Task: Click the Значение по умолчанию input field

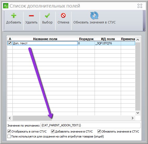Action: coord(90,125)
